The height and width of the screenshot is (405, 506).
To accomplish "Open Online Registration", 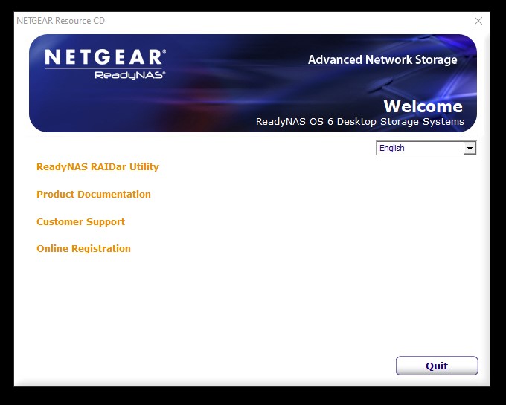I will [x=83, y=248].
